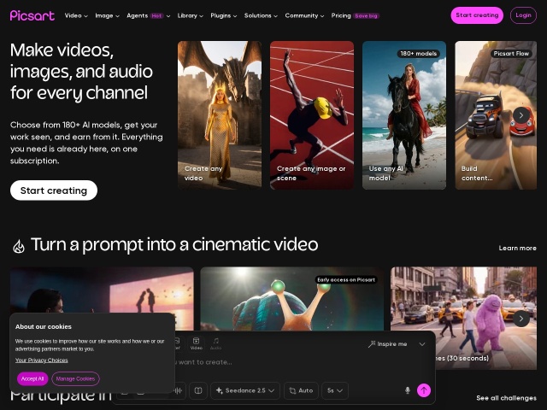Image resolution: width=547 pixels, height=410 pixels.
Task: Click the flame icon beside the cinematic video heading
Action: (x=19, y=246)
